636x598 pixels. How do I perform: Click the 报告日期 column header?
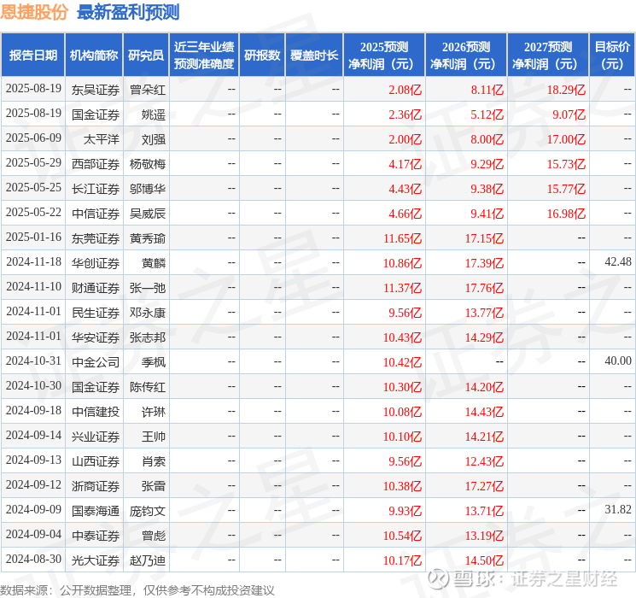click(32, 56)
